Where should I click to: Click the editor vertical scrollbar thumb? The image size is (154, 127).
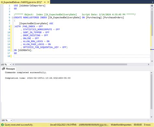coord(152,23)
